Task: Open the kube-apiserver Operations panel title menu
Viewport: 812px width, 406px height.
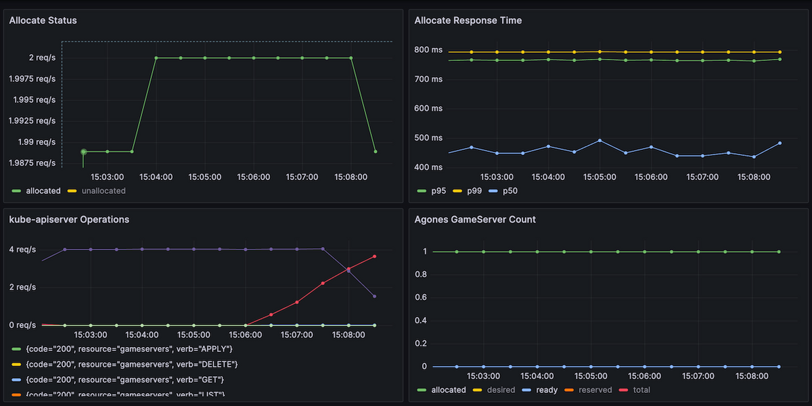Action: [x=69, y=219]
